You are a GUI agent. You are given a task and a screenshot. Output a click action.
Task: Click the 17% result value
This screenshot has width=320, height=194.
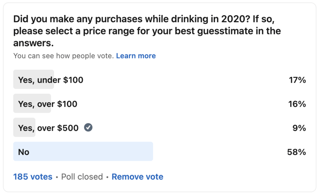[297, 80]
